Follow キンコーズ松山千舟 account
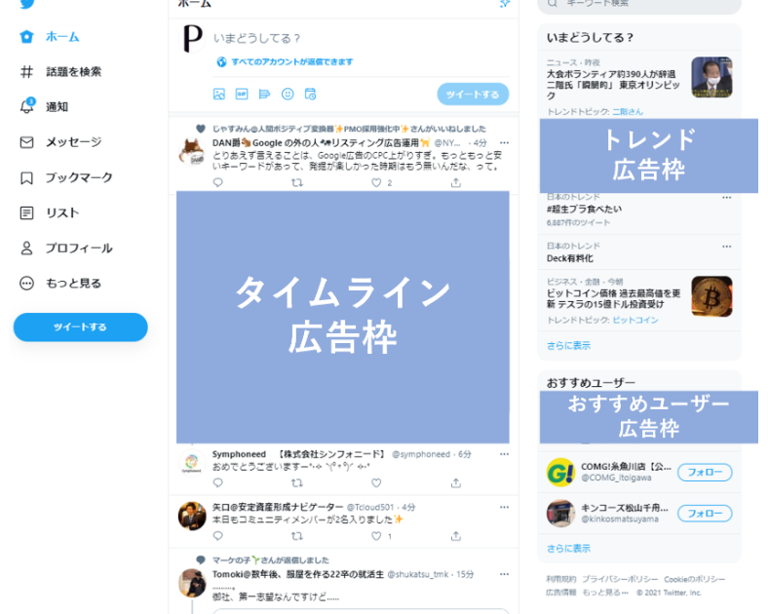 [705, 514]
